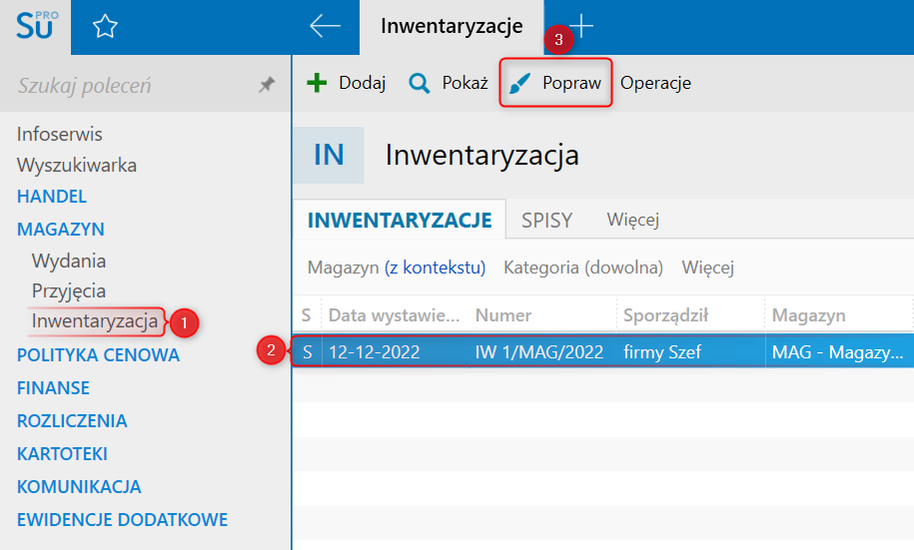The image size is (914, 550).
Task: Select the INWENTARYZACJE tab
Action: click(400, 220)
